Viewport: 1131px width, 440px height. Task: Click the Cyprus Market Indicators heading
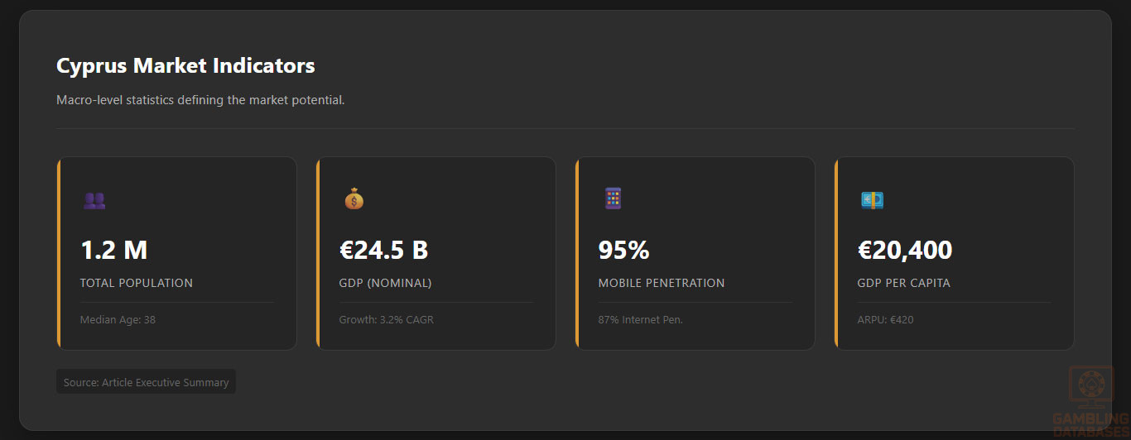185,65
